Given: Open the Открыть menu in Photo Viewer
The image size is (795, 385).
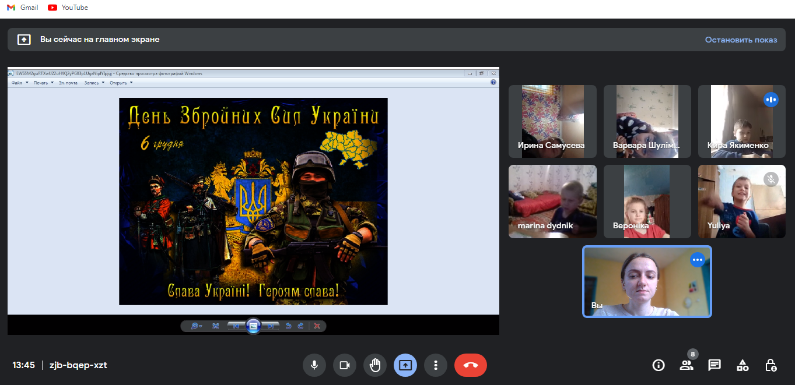Looking at the screenshot, I should [121, 83].
